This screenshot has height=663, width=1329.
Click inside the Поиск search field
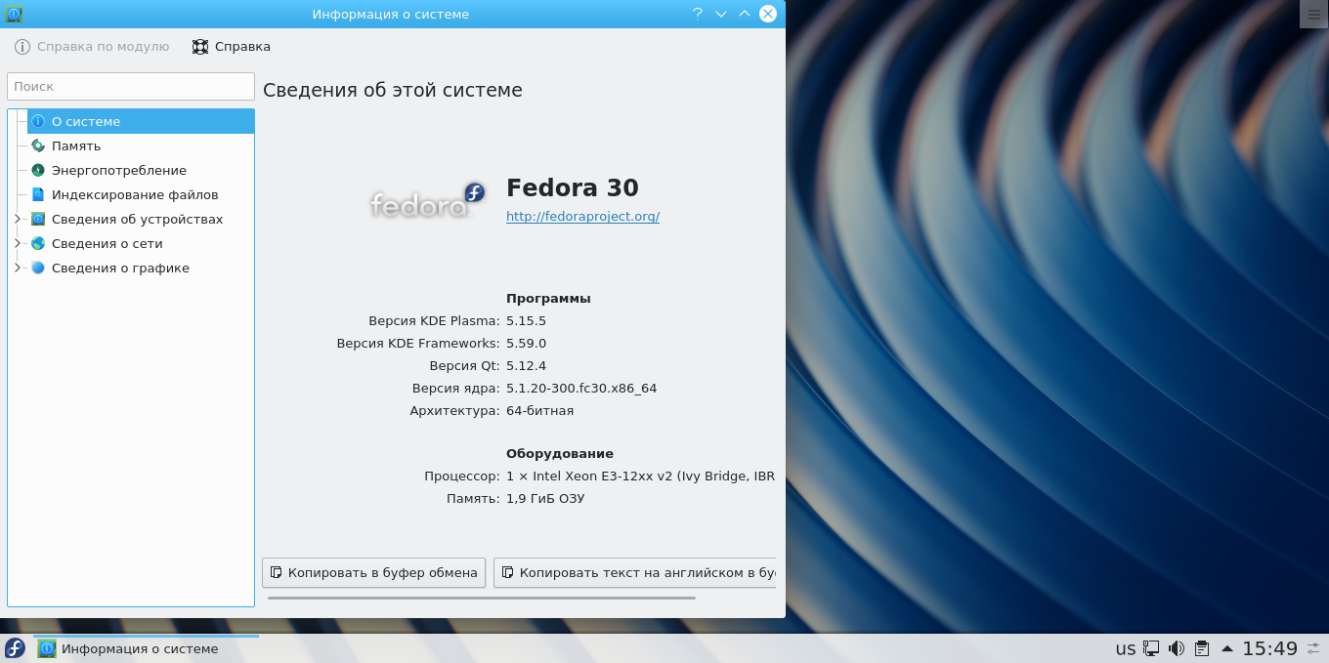click(130, 86)
